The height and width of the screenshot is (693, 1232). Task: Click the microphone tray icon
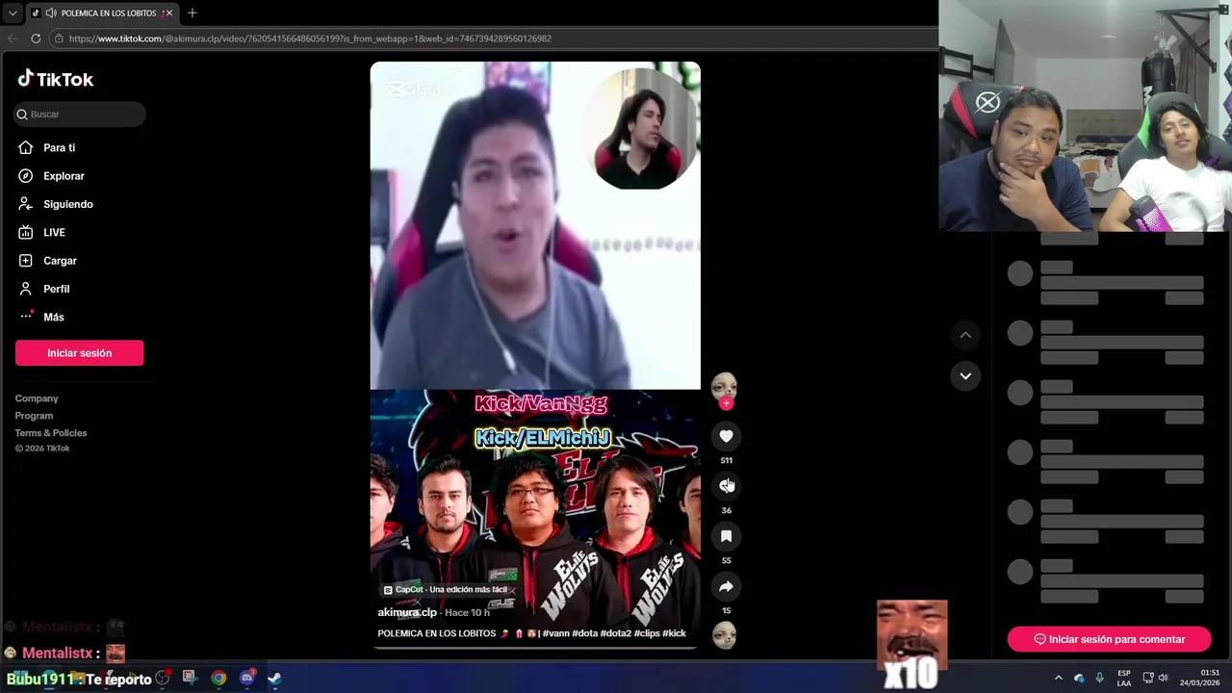pyautogui.click(x=1099, y=678)
